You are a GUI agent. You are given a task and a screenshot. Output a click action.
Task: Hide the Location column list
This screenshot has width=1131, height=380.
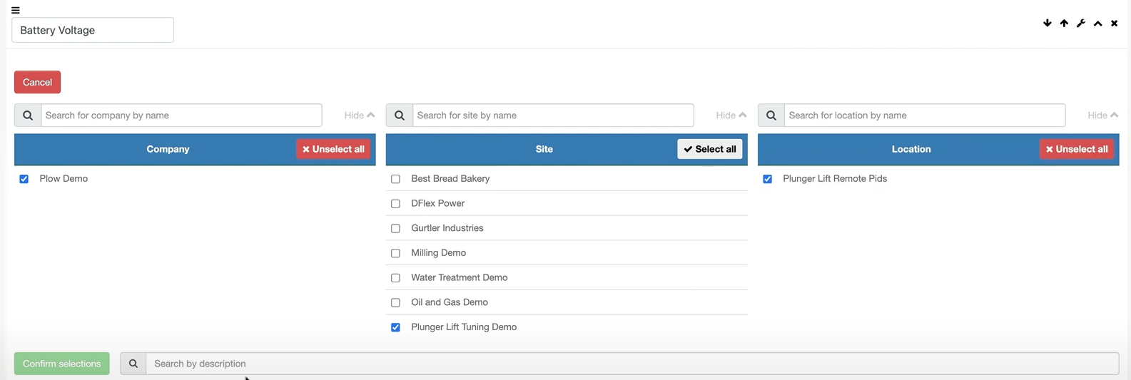click(x=1103, y=115)
